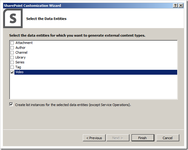Viewport: 188px width, 150px height.
Task: Toggle the Create list instances checkbox
Action: click(x=11, y=104)
